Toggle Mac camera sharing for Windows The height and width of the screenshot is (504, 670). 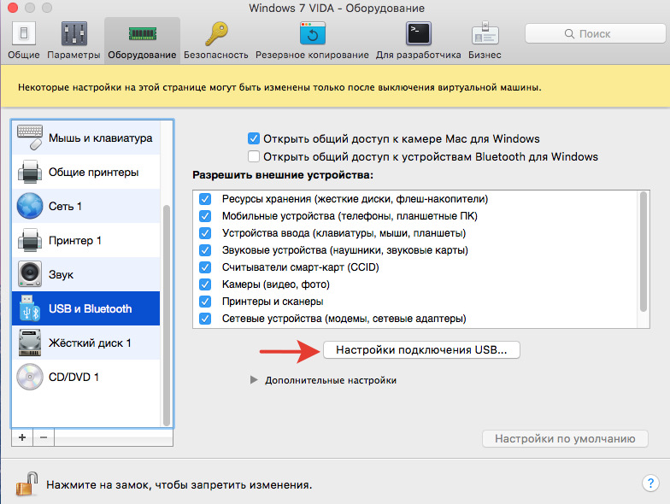(x=253, y=138)
